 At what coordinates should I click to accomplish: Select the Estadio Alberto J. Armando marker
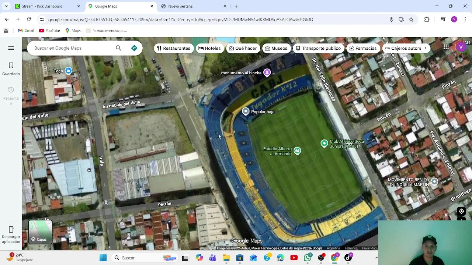pos(297,151)
